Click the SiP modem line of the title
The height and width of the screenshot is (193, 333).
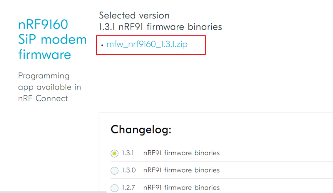click(52, 40)
